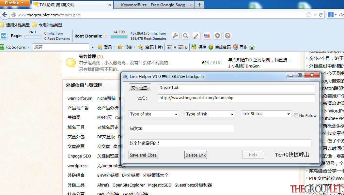Click the RoboForm green home icon
This screenshot has height=195, width=344.
click(x=252, y=47)
